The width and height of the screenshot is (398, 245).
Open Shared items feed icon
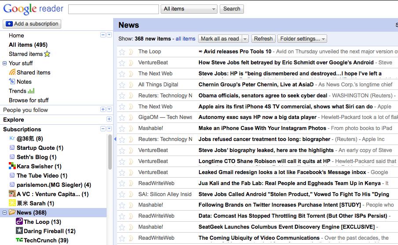tap(12, 72)
